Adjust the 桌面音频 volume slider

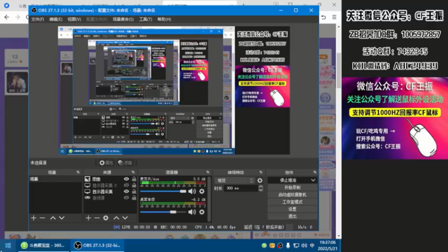163,212
